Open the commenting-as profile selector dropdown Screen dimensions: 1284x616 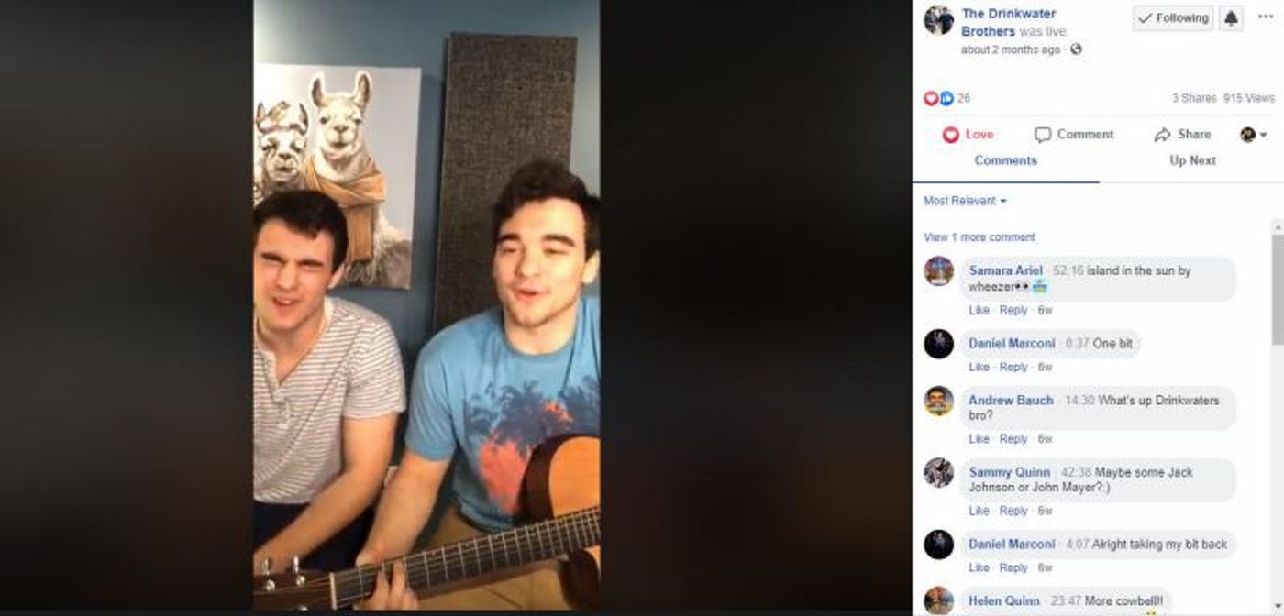tap(1254, 135)
